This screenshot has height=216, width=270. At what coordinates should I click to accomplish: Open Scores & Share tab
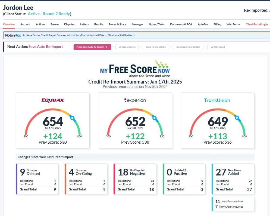(x=117, y=24)
